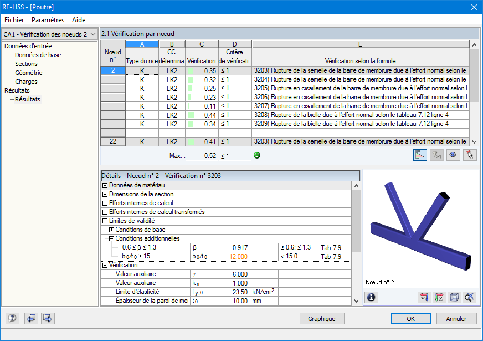Viewport: 483px width, 341px height.
Task: Go to next table with right arrow icon
Action: [x=48, y=318]
